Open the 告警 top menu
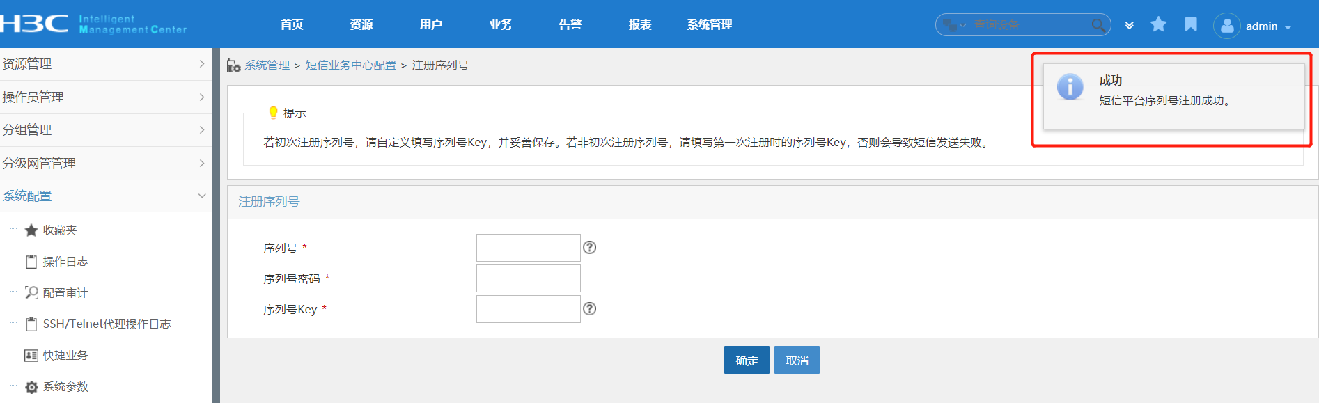 [x=570, y=25]
